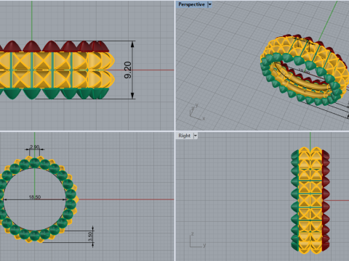The height and width of the screenshot is (261, 349).
Task: Expand the Perspective viewport dropdown arrow
Action: coord(210,4)
